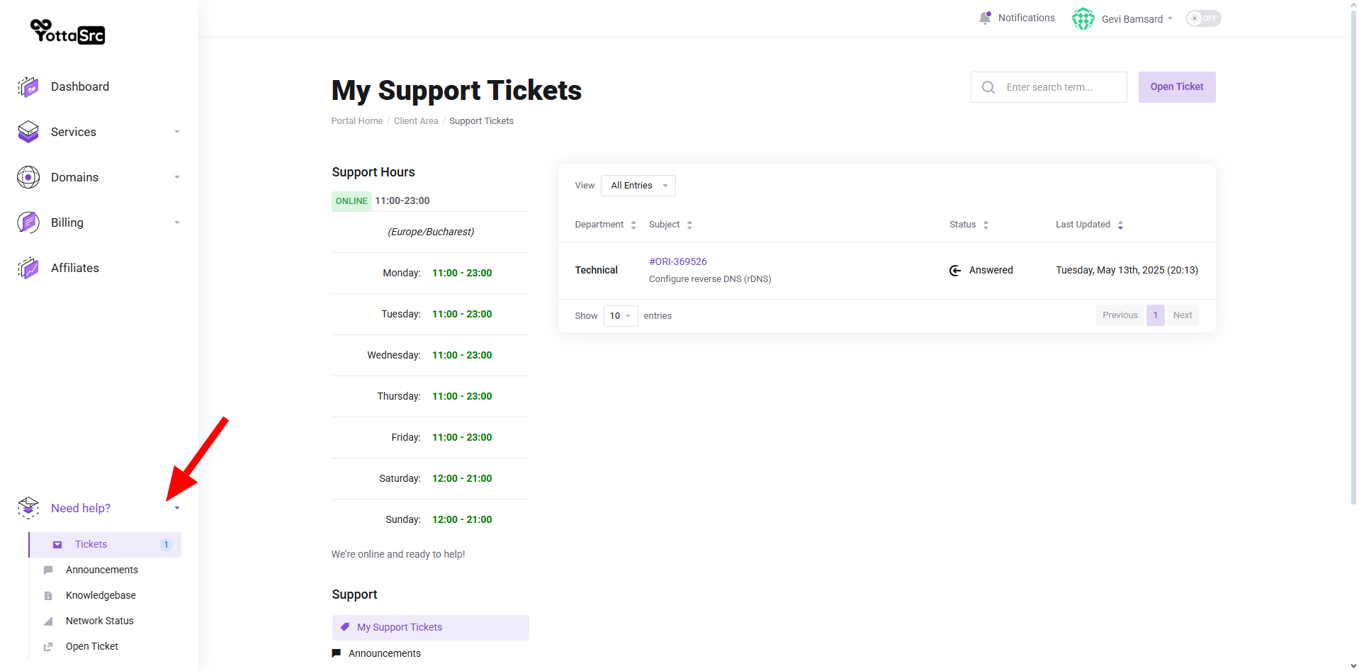Click the Billing sidebar icon
The height and width of the screenshot is (671, 1359).
28,222
